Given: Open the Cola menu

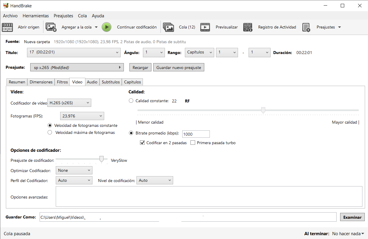Looking at the screenshot, I should (x=82, y=16).
